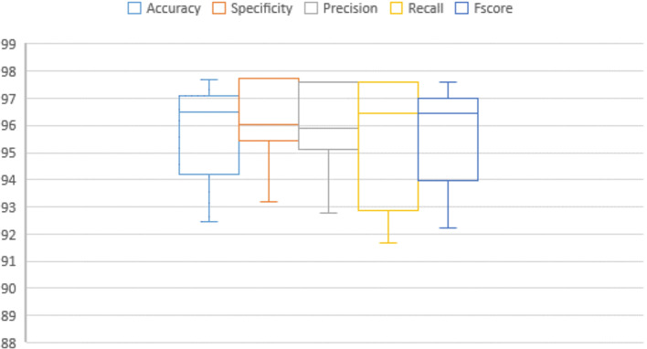The width and height of the screenshot is (647, 349).
Task: Select the Accuracy legend label
Action: [x=174, y=8]
